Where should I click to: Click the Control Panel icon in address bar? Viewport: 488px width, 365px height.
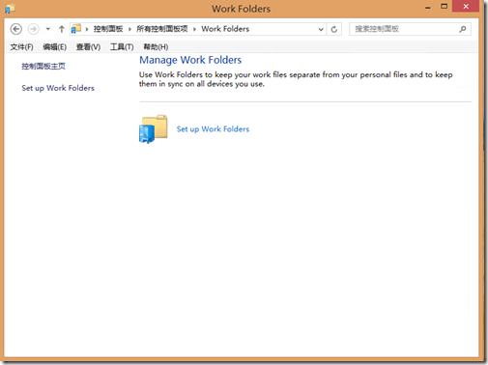click(x=76, y=29)
